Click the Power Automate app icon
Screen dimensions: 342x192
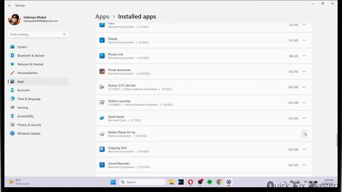tap(102, 71)
